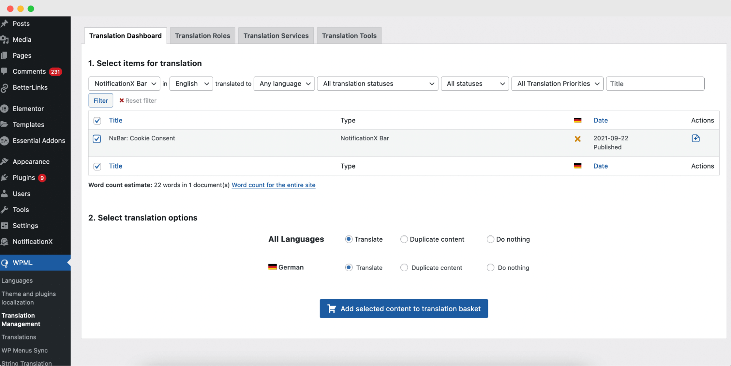Sort by Title in top table header
This screenshot has width=731, height=366.
coord(116,120)
